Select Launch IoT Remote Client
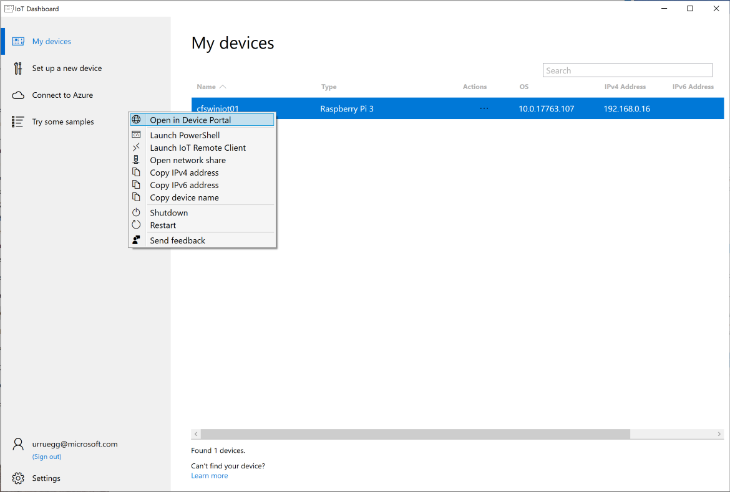 pyautogui.click(x=198, y=148)
